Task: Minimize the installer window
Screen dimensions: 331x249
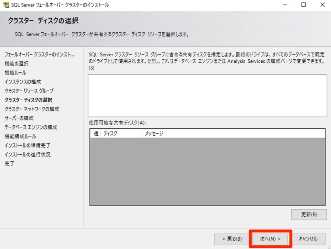Action: pos(285,4)
